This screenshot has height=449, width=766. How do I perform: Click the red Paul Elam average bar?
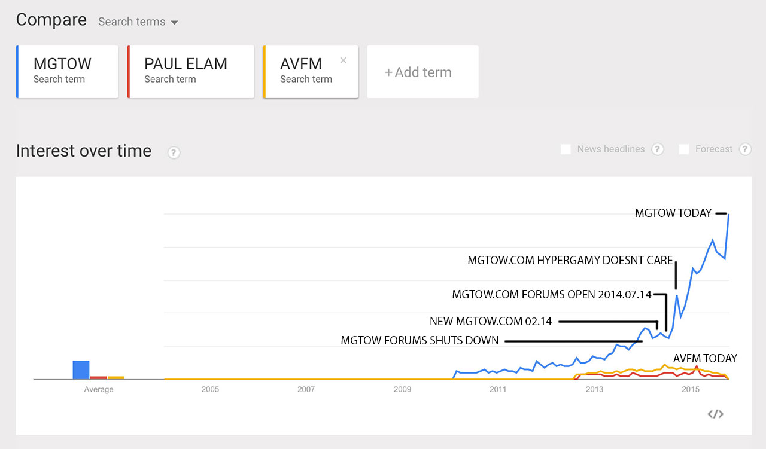click(98, 377)
